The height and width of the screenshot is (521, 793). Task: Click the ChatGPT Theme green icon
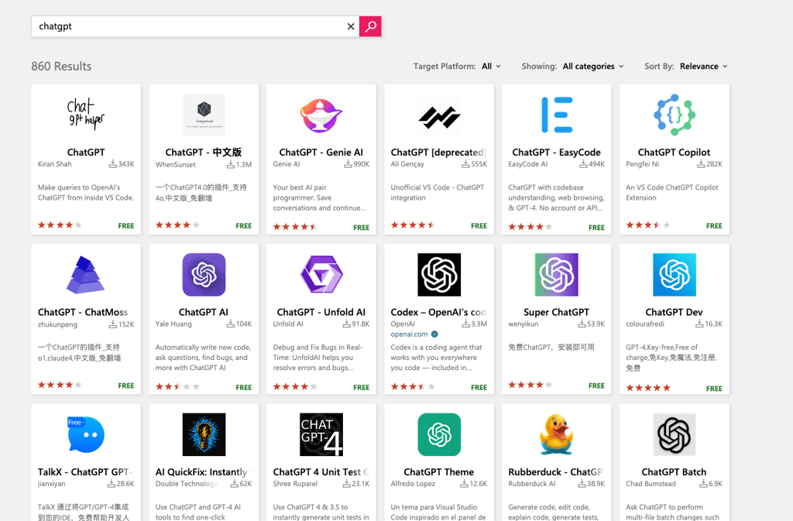(x=439, y=434)
